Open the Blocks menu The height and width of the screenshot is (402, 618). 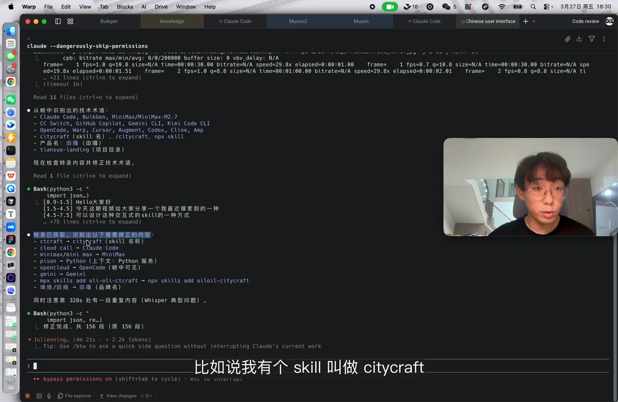click(x=125, y=7)
